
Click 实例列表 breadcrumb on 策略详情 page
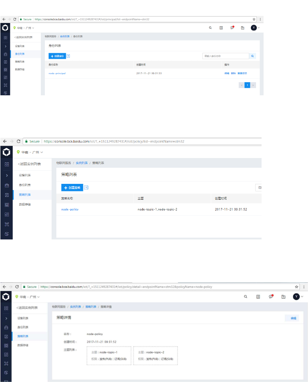(x=75, y=307)
